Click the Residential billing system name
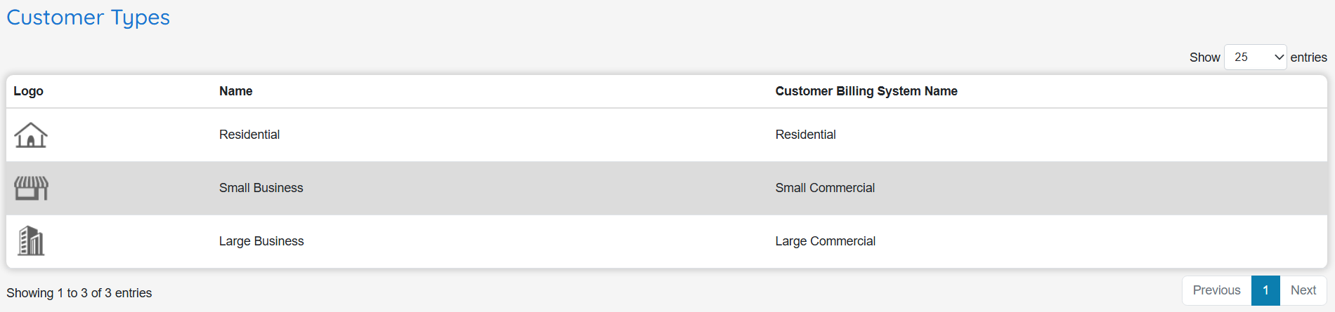Image resolution: width=1335 pixels, height=312 pixels. point(806,135)
